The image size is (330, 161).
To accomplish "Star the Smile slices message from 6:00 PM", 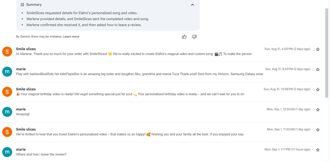I will tap(318, 49).
